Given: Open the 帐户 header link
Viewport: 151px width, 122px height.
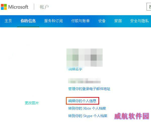Looking at the screenshot, I should click(44, 7).
